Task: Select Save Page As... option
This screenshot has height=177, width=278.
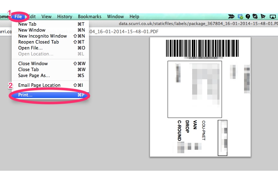Action: 34,75
